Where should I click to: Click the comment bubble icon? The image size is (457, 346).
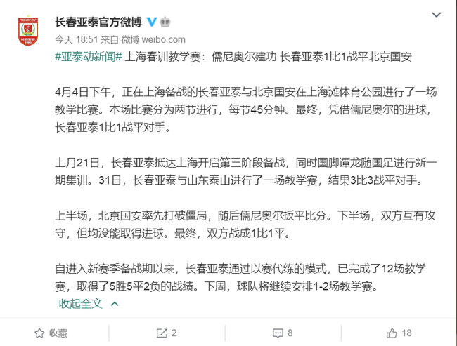tap(278, 333)
